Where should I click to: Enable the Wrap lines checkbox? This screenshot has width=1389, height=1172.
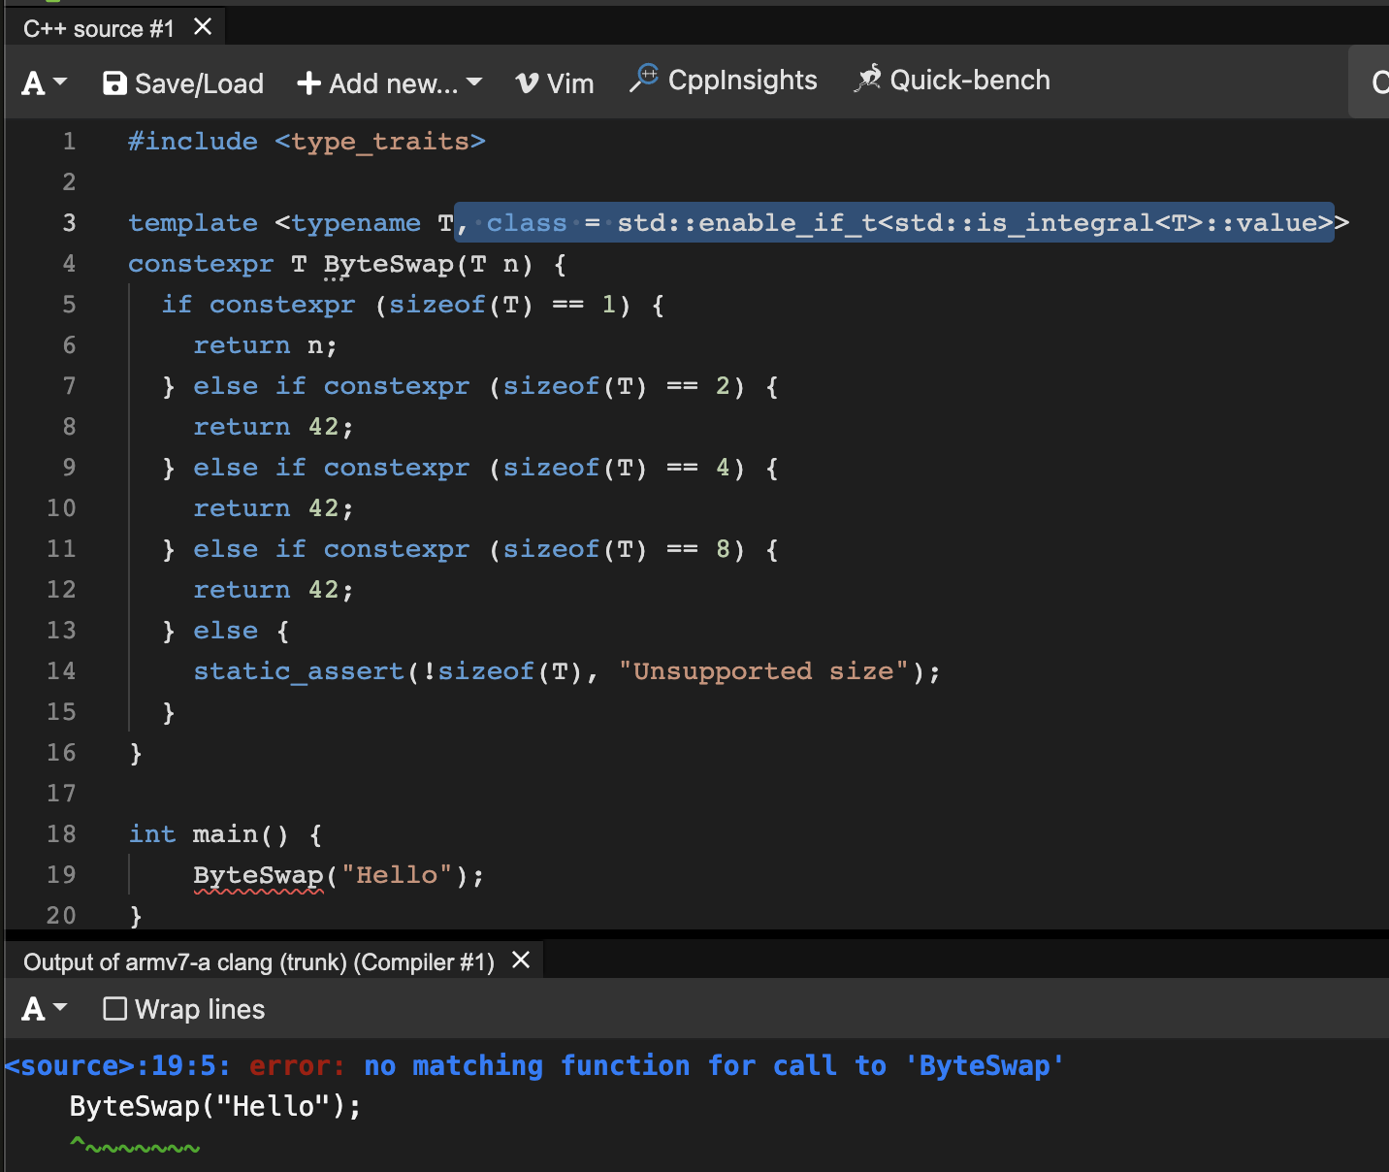click(114, 1009)
